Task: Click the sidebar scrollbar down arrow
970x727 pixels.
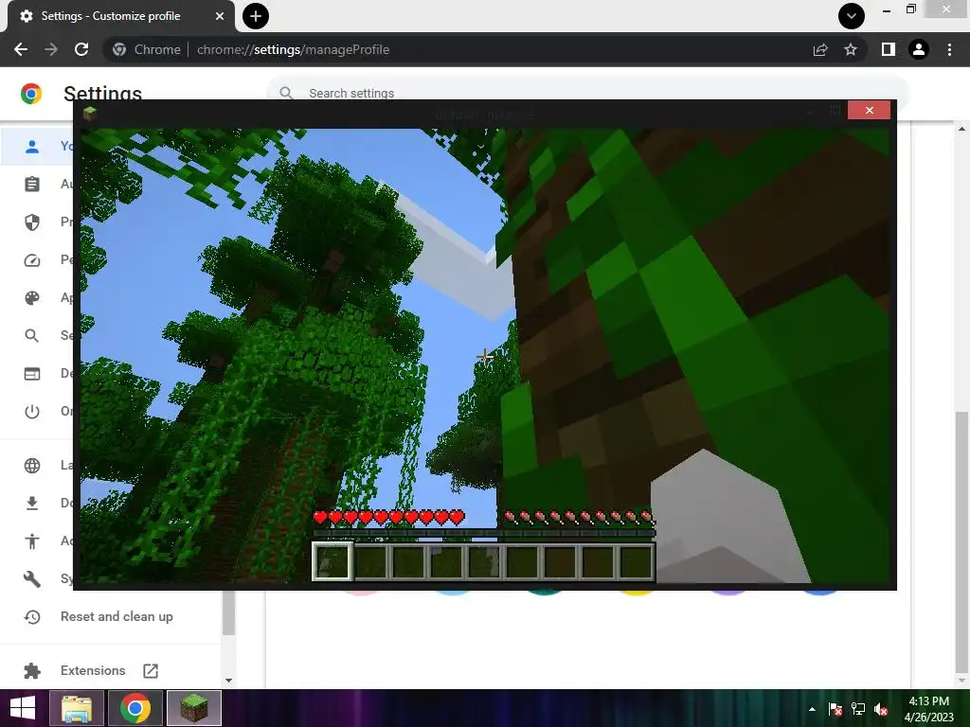Action: coord(228,681)
